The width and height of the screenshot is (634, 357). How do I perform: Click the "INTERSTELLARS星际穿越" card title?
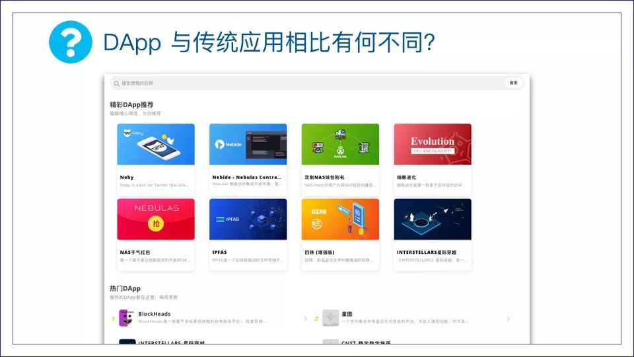[427, 252]
